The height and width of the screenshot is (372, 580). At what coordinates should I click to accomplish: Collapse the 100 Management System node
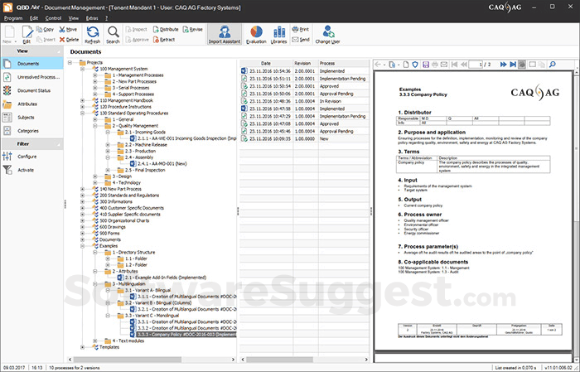click(x=83, y=69)
